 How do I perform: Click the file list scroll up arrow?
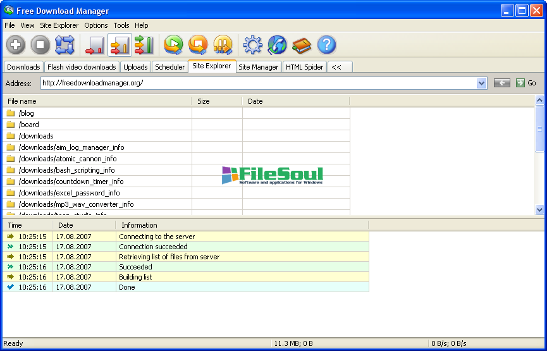pyautogui.click(x=539, y=101)
